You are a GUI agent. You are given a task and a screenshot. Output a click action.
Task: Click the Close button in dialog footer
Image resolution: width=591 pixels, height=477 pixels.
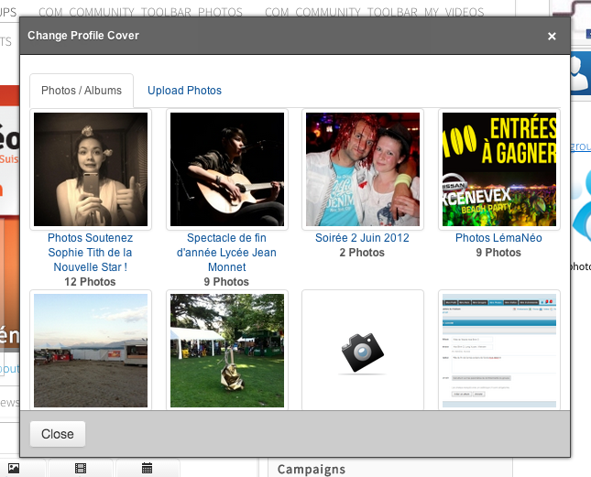coord(57,434)
